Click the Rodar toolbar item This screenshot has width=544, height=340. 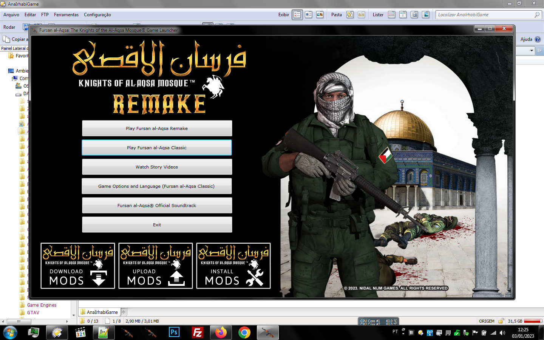coord(9,27)
